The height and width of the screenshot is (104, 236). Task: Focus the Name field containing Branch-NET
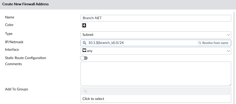[x=155, y=18]
